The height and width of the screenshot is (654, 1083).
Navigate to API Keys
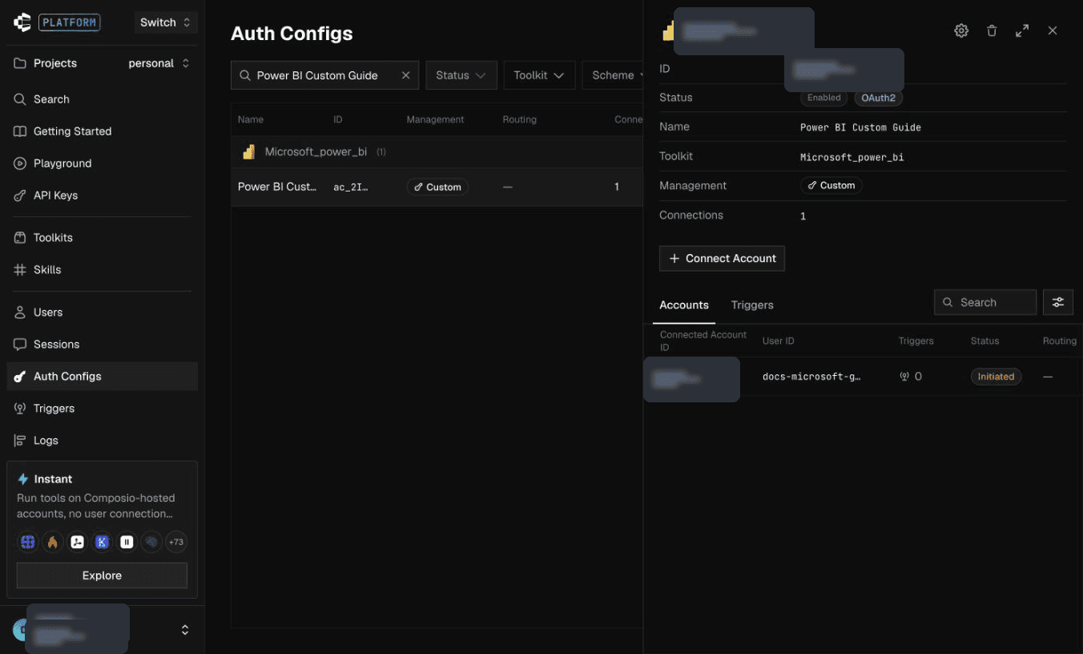tap(103, 196)
